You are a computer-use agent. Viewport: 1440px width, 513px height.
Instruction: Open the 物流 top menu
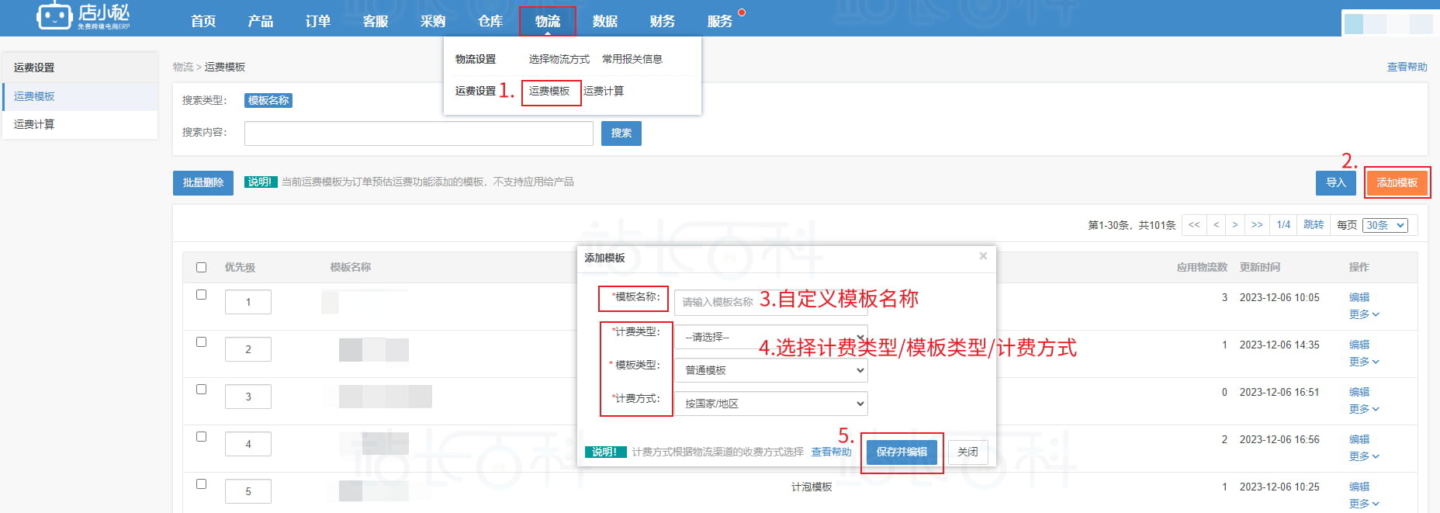pyautogui.click(x=547, y=21)
